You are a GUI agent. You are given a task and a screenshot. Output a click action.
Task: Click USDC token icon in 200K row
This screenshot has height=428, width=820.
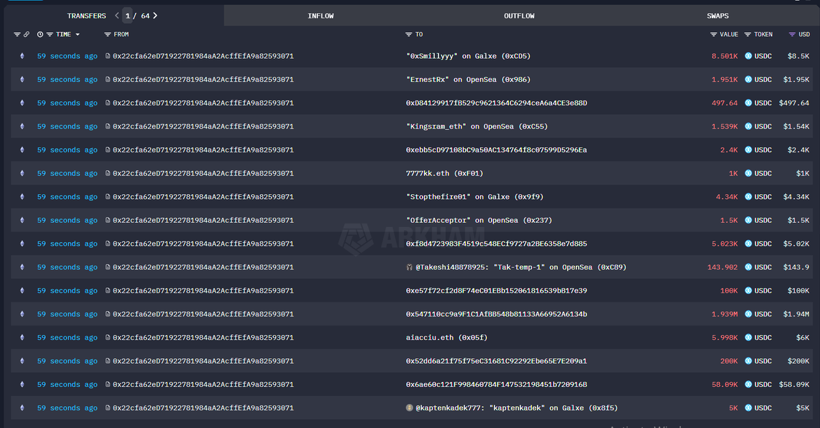tap(748, 361)
